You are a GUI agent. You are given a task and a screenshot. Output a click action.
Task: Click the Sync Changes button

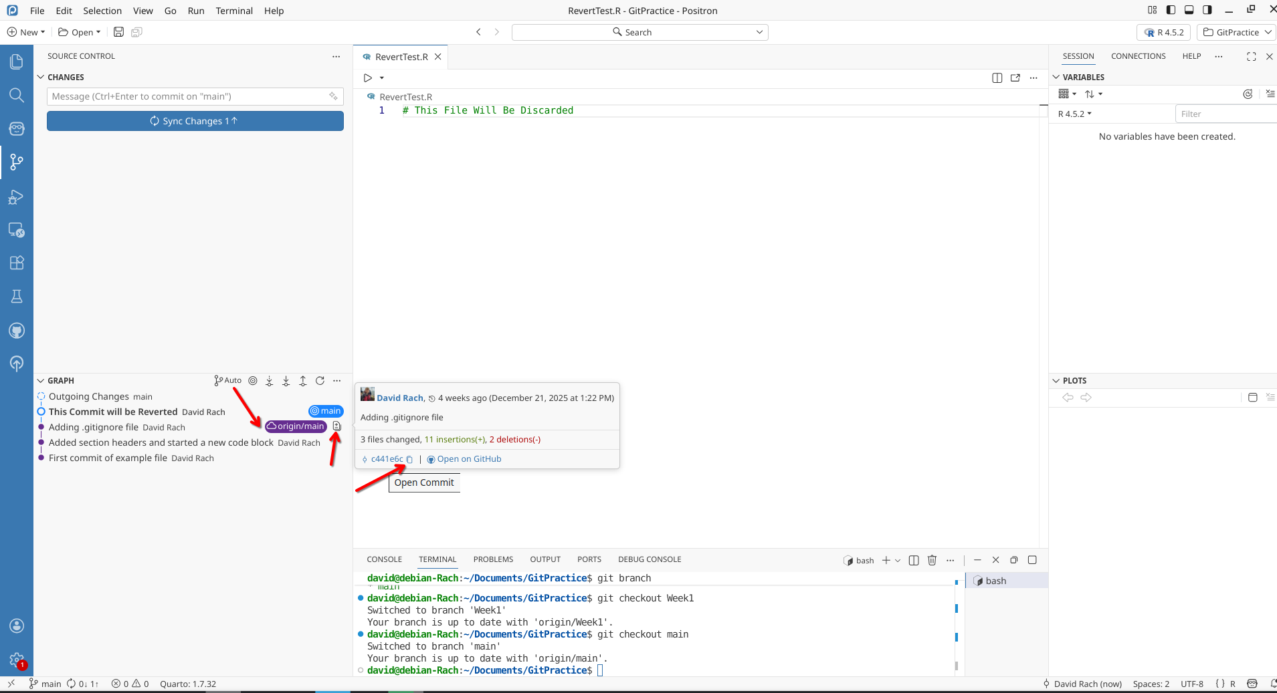point(195,121)
